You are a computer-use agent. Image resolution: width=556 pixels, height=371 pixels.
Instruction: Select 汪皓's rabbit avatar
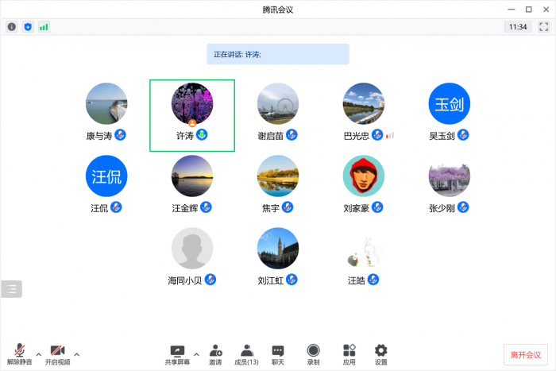pyautogui.click(x=364, y=249)
